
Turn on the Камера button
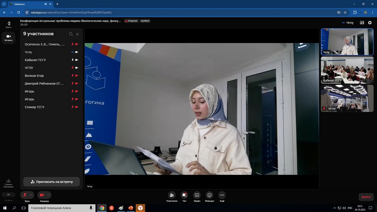click(42, 195)
